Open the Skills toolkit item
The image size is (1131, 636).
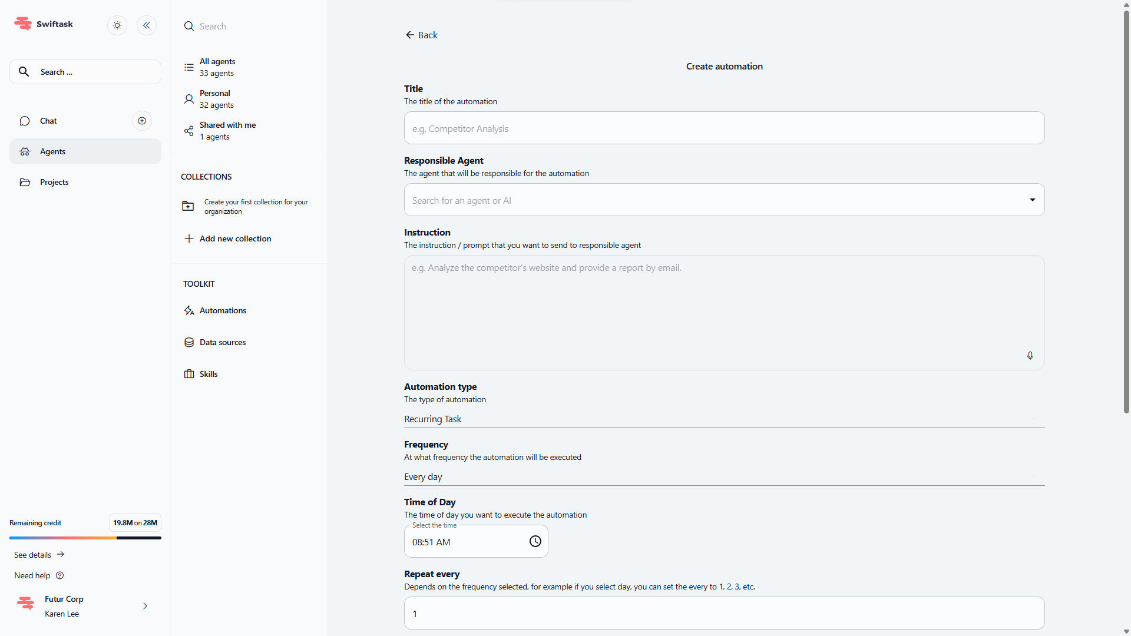208,374
